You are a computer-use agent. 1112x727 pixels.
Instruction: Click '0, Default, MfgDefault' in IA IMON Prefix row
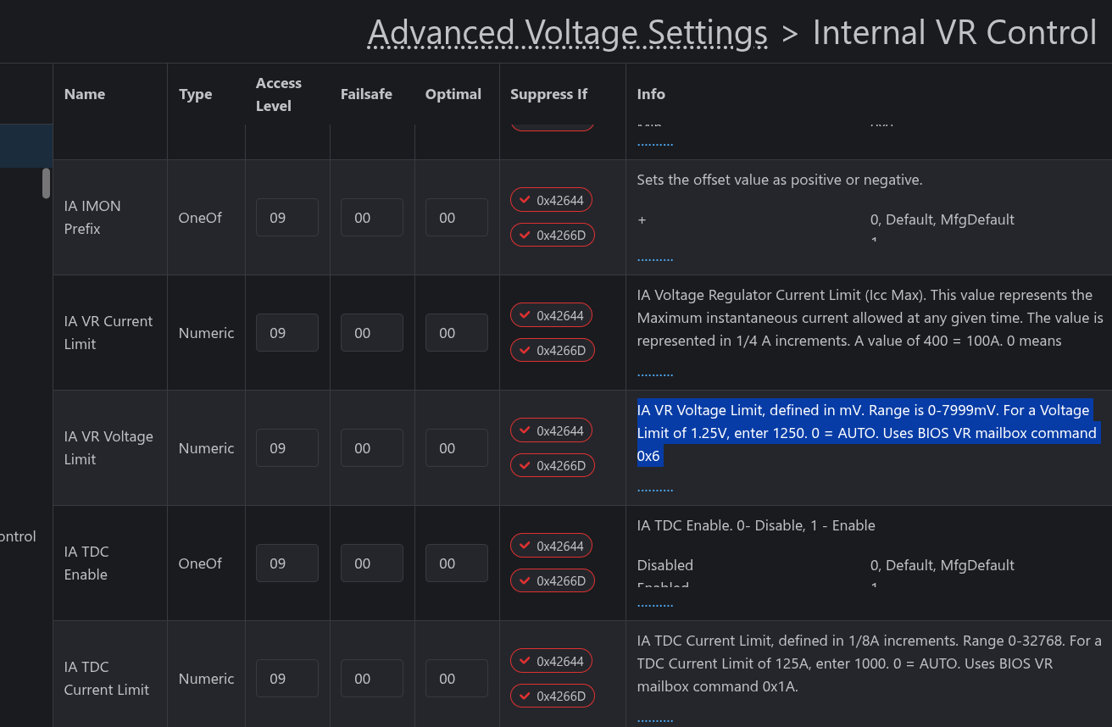(x=942, y=219)
